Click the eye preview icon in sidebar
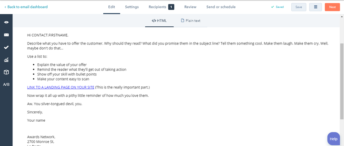The height and width of the screenshot is (146, 344). [6, 22]
